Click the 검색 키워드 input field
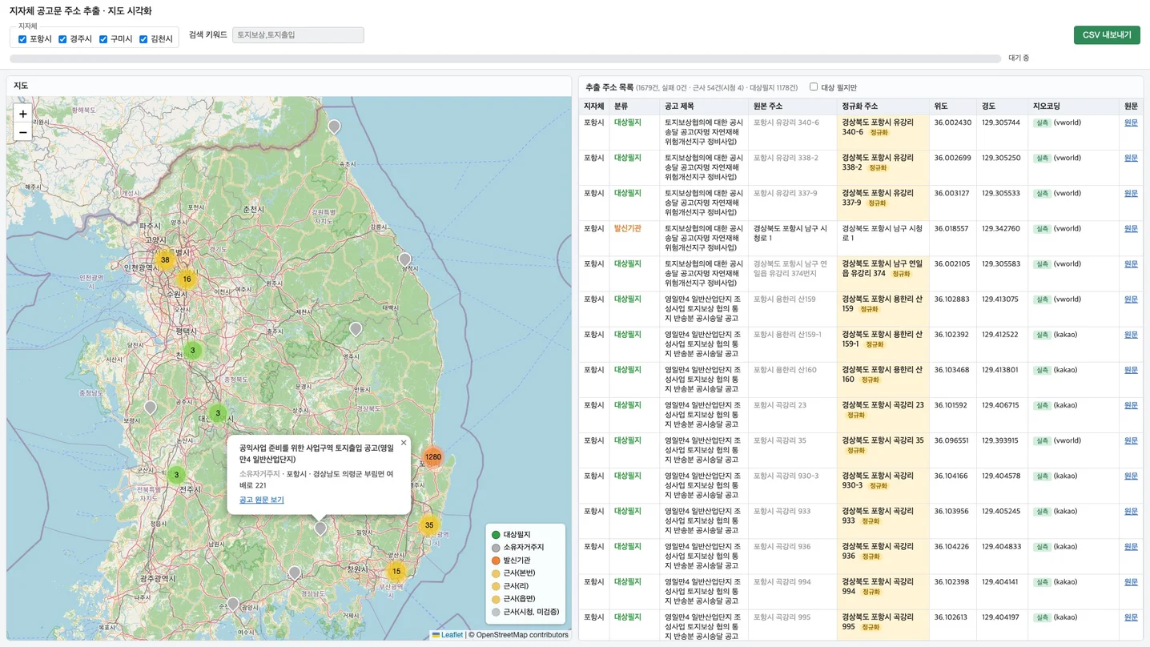This screenshot has width=1150, height=647. click(298, 35)
